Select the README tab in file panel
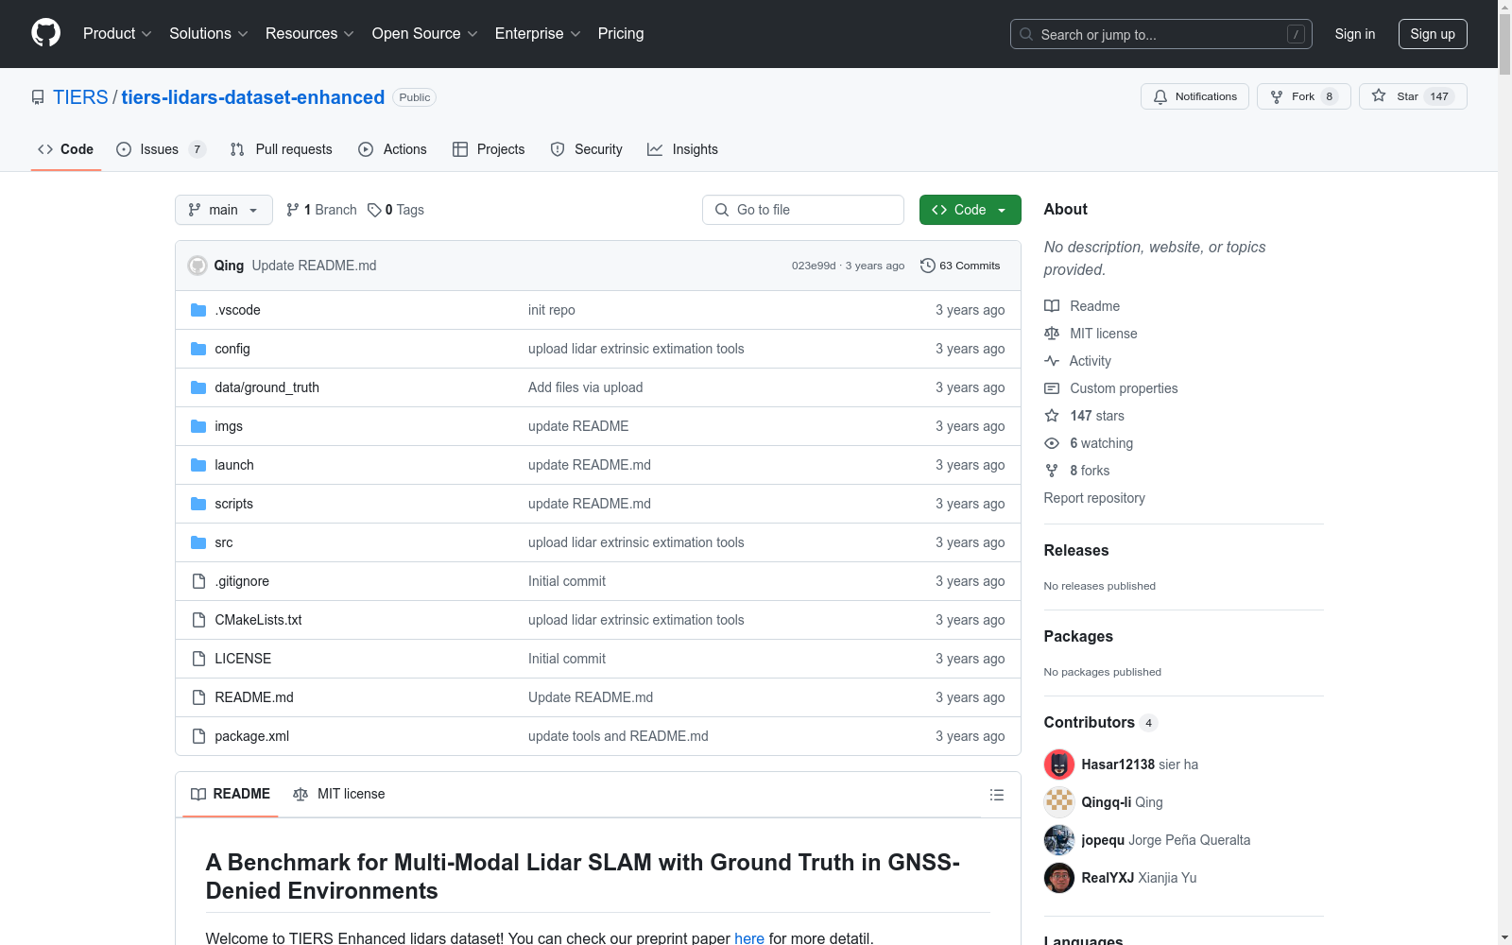 click(x=231, y=794)
